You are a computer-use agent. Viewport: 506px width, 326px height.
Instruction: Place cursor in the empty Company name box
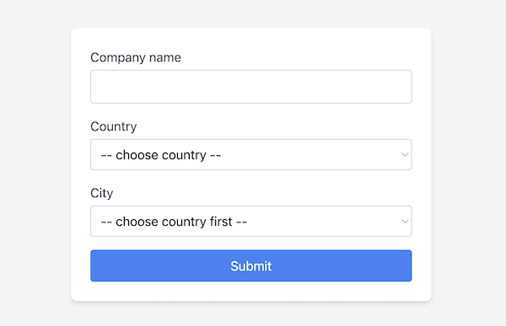point(251,87)
